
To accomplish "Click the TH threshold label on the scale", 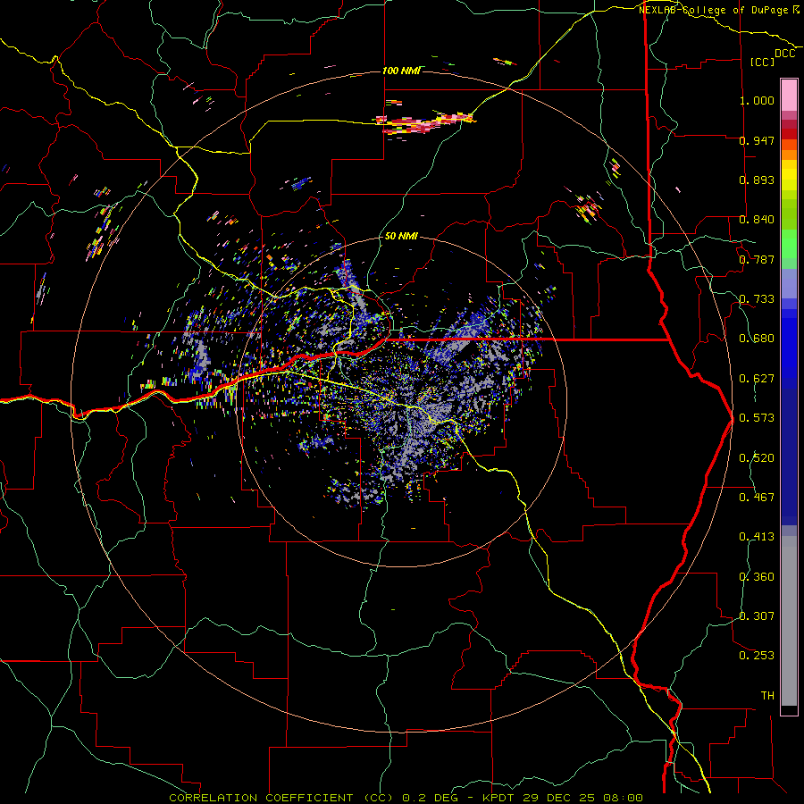I will point(767,696).
